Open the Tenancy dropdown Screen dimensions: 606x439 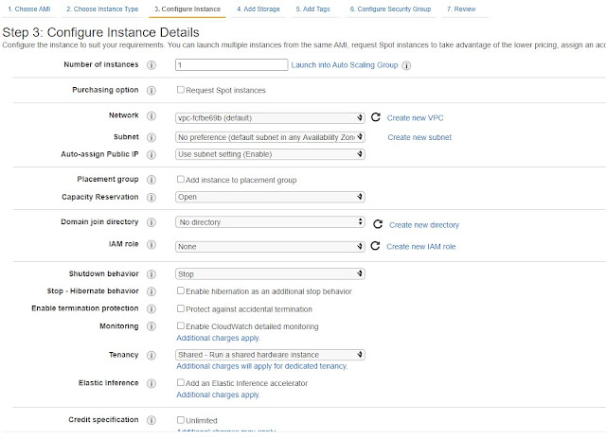[270, 356]
